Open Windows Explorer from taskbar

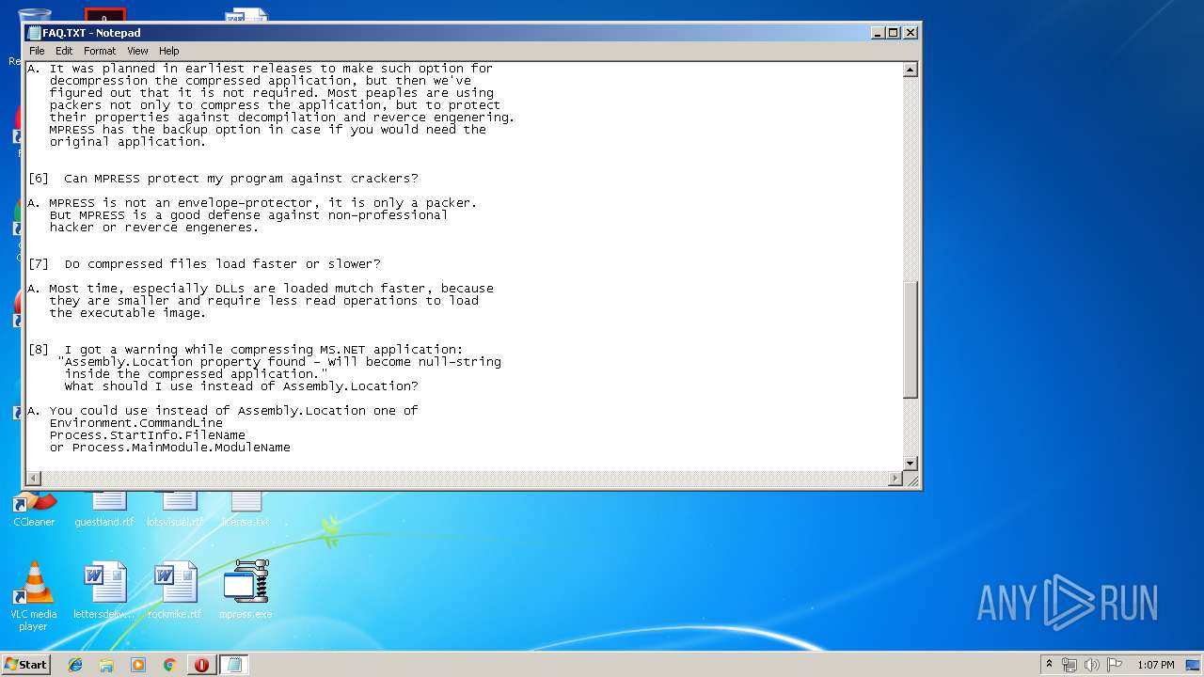tap(106, 665)
